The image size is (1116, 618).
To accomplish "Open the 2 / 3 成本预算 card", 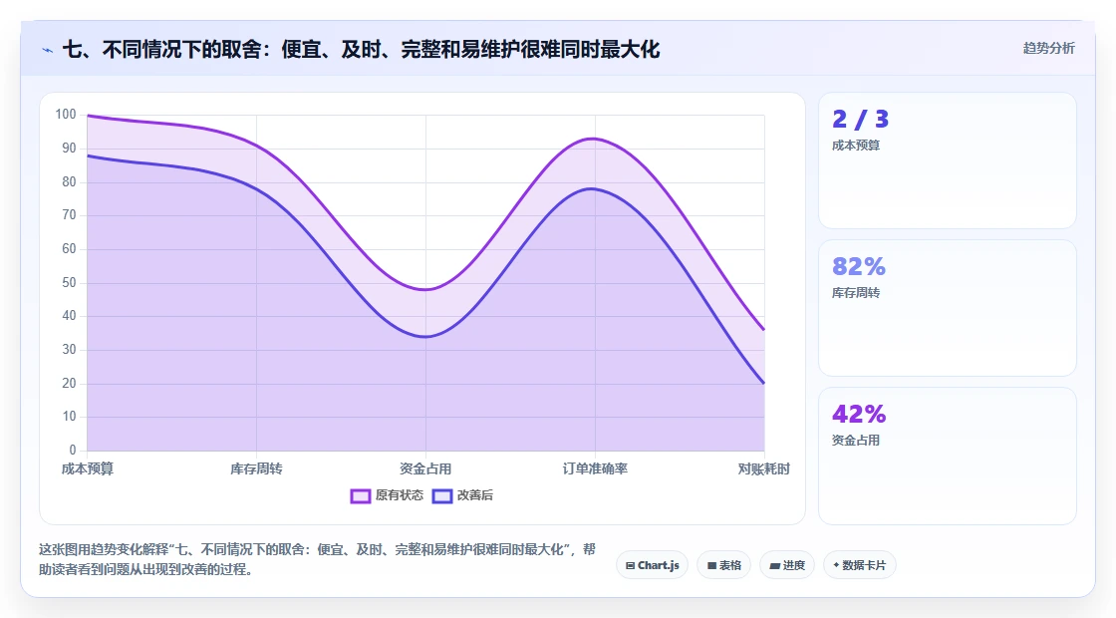I will tap(948, 160).
